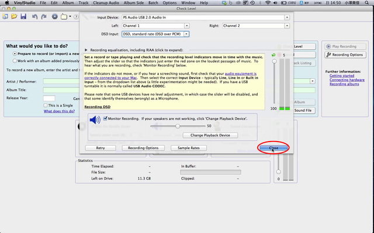Click the open folder toolbar icon
Image resolution: width=374 pixels, height=233 pixels.
[x=13, y=16]
